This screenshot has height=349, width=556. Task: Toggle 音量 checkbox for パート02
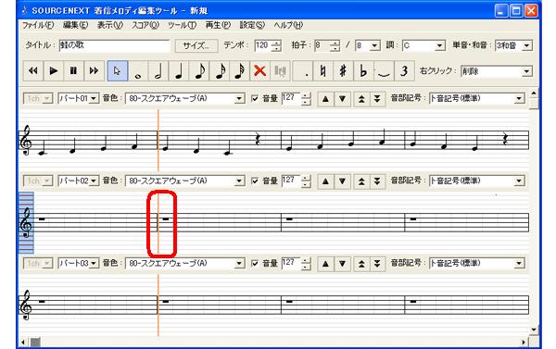pos(255,181)
